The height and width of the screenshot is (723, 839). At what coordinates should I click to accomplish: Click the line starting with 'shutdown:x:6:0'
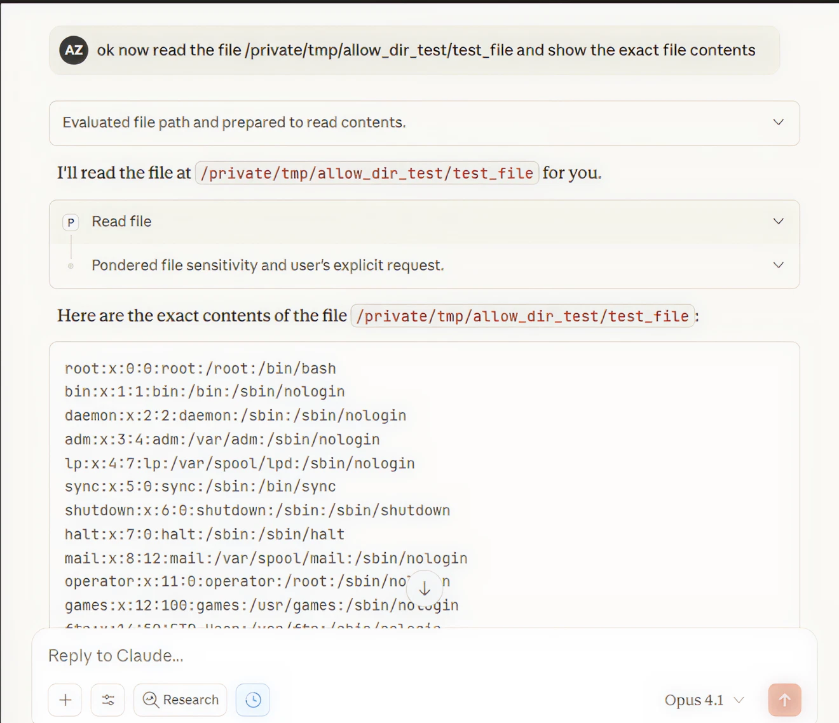click(257, 511)
